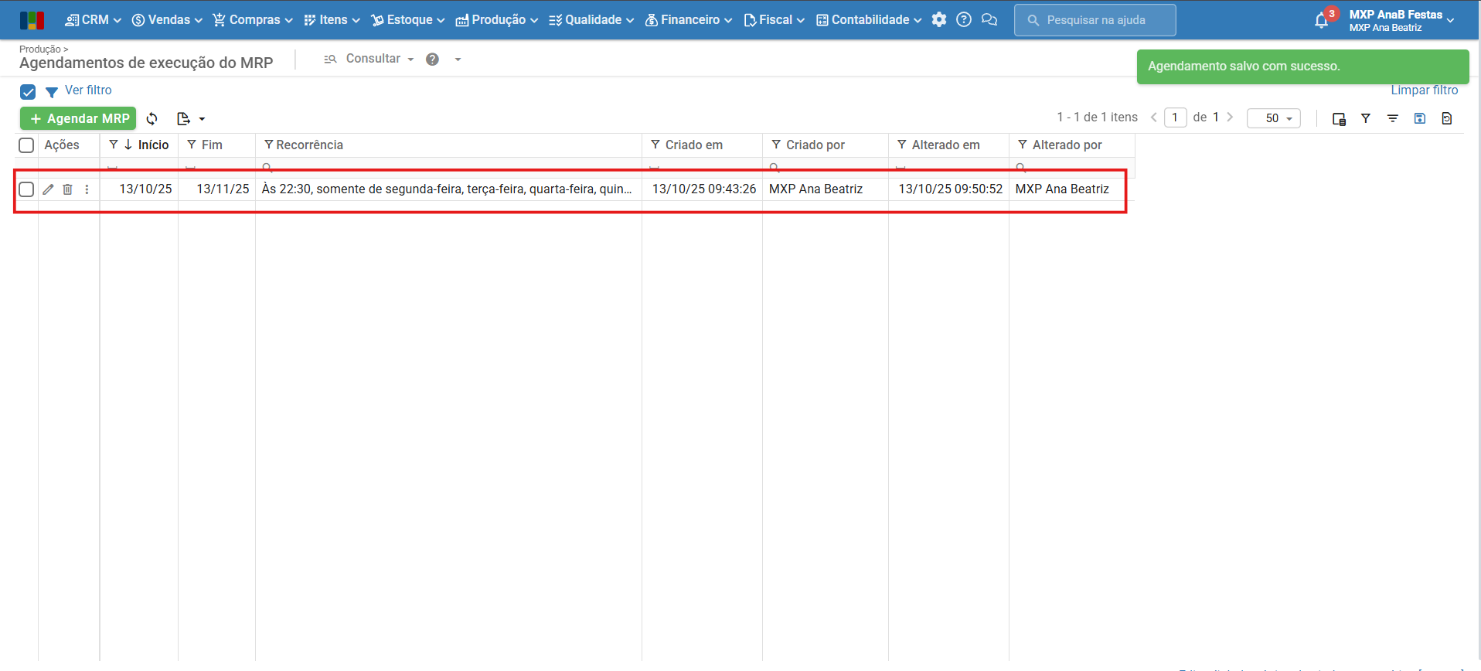Open the column chooser icon
1481x671 pixels.
tap(1339, 118)
